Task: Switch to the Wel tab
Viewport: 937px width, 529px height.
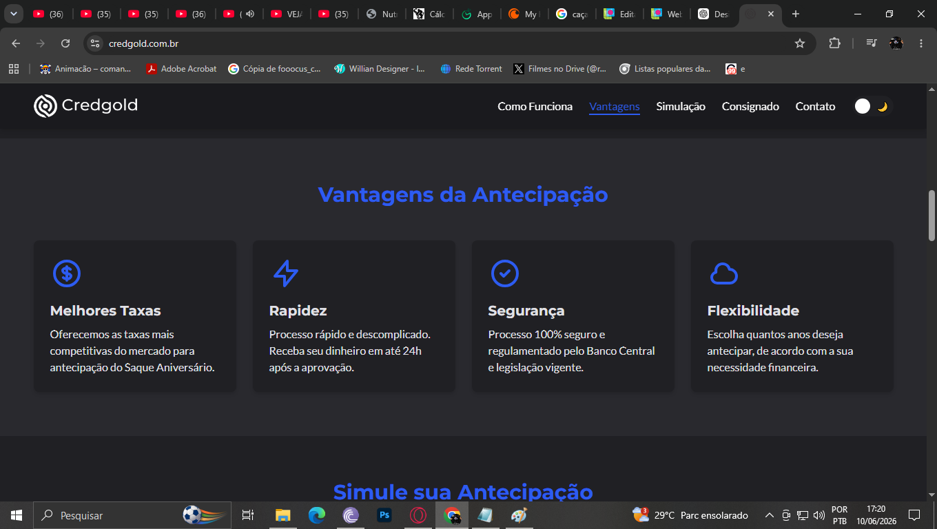Action: (667, 14)
